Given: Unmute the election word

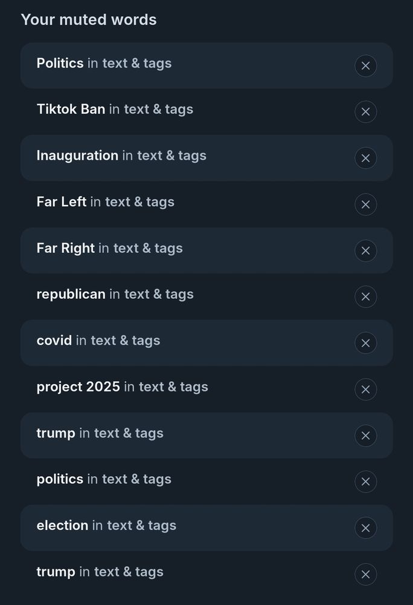Looking at the screenshot, I should (365, 528).
